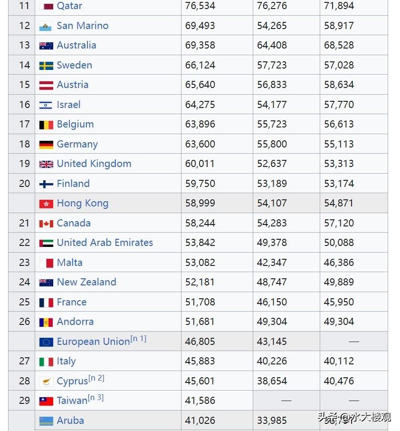Click the European Union flag icon
The height and width of the screenshot is (431, 400).
pyautogui.click(x=46, y=342)
